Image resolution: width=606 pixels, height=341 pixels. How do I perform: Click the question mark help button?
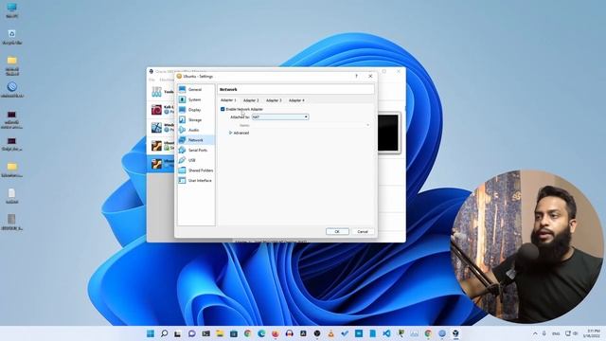pos(356,76)
